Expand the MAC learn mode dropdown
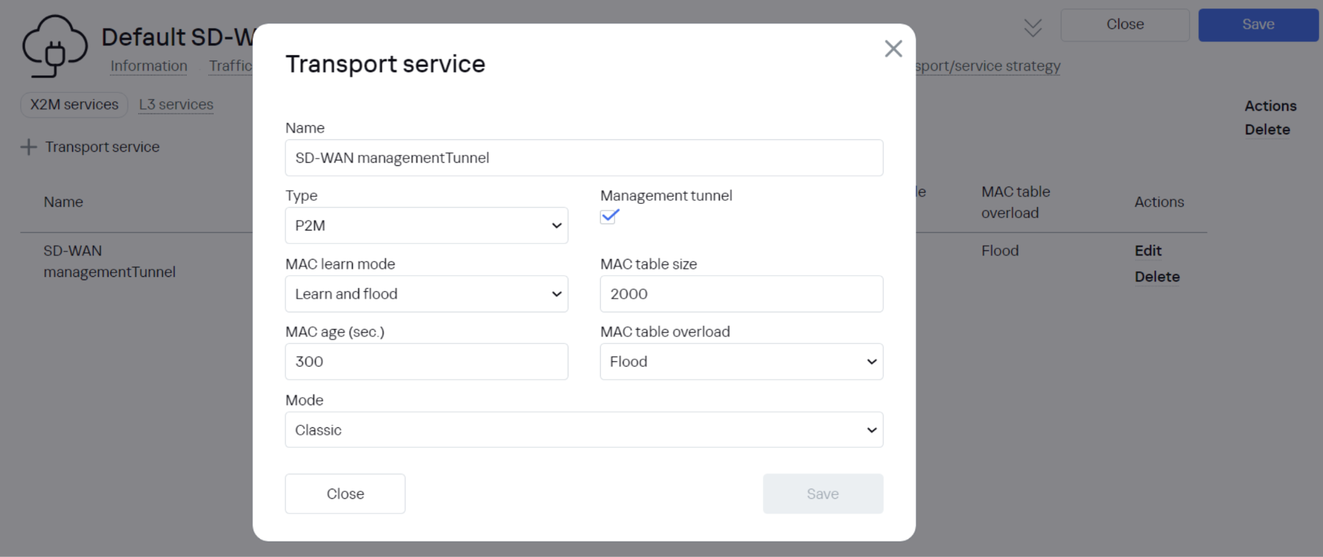This screenshot has width=1323, height=557. 426,294
